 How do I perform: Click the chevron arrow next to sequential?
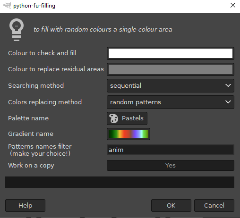(x=228, y=85)
